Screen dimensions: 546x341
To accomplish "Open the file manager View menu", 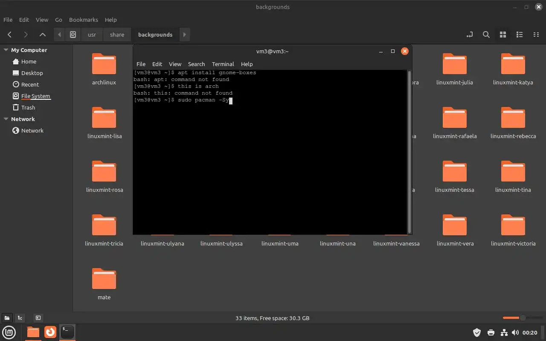I will tap(42, 20).
